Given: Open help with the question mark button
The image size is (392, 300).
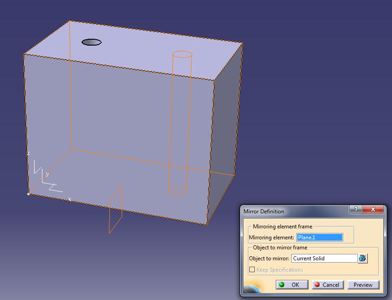Looking at the screenshot, I should [355, 209].
